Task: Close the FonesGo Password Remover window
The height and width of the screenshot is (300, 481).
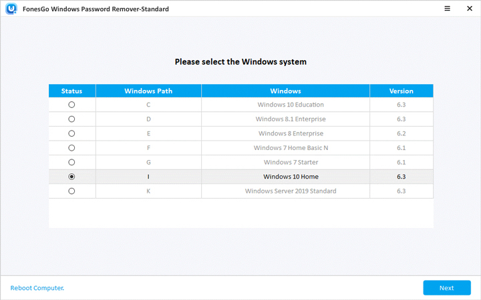Action: point(468,9)
